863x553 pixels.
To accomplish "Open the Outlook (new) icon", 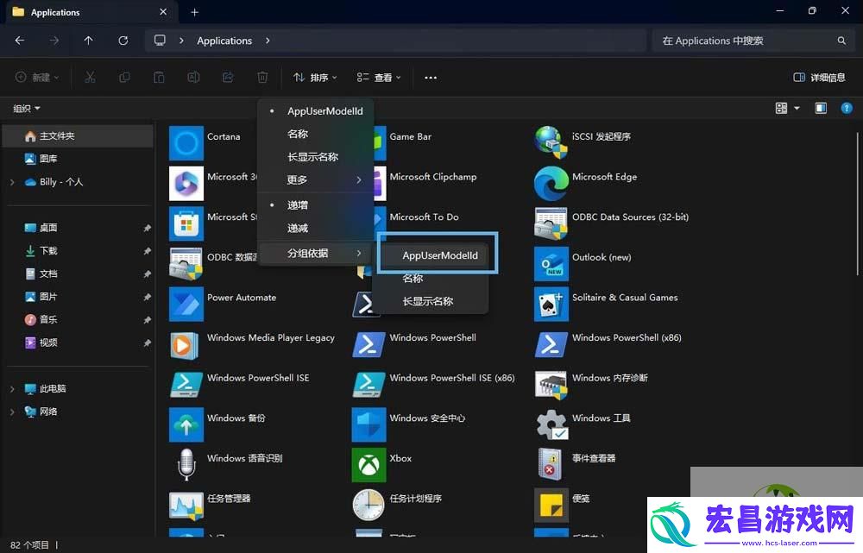I will [551, 264].
